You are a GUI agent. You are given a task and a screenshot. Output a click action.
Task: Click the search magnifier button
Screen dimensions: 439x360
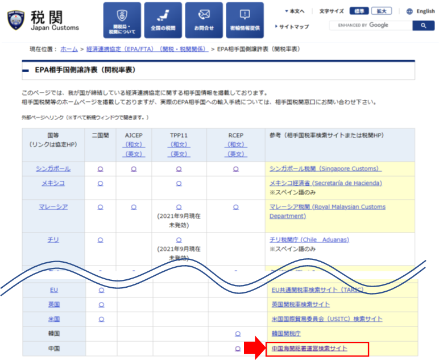coord(423,26)
